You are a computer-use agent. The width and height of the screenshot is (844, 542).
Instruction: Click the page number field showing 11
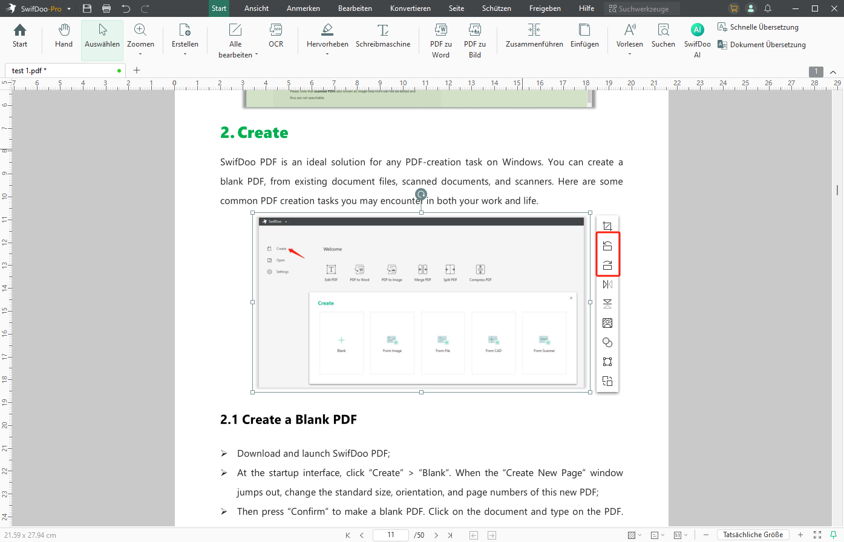391,535
